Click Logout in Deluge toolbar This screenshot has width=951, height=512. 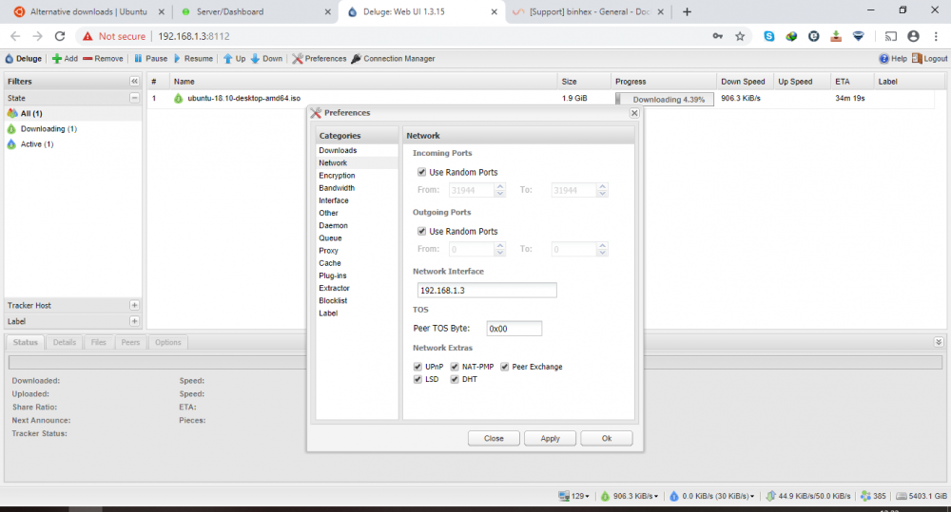point(930,59)
